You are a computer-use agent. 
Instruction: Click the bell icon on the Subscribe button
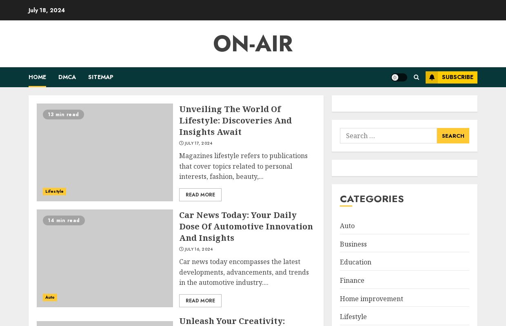(x=432, y=77)
